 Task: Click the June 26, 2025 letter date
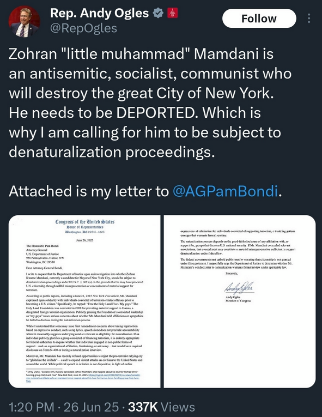point(84,240)
